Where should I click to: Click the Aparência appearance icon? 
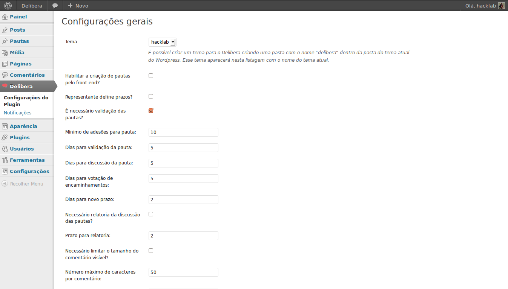(5, 126)
